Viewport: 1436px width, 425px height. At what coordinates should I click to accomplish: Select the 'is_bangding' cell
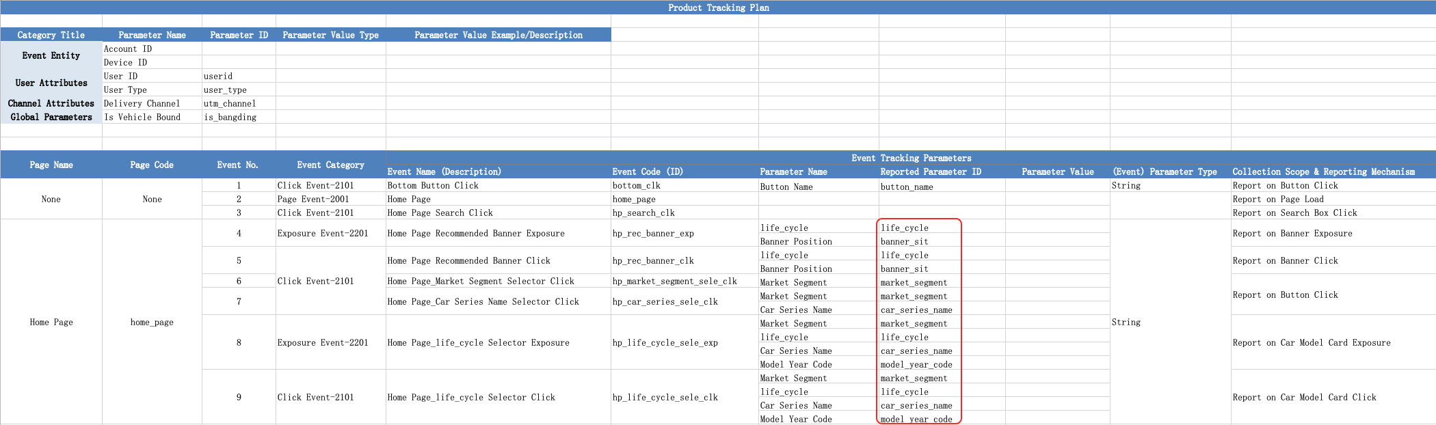[239, 117]
